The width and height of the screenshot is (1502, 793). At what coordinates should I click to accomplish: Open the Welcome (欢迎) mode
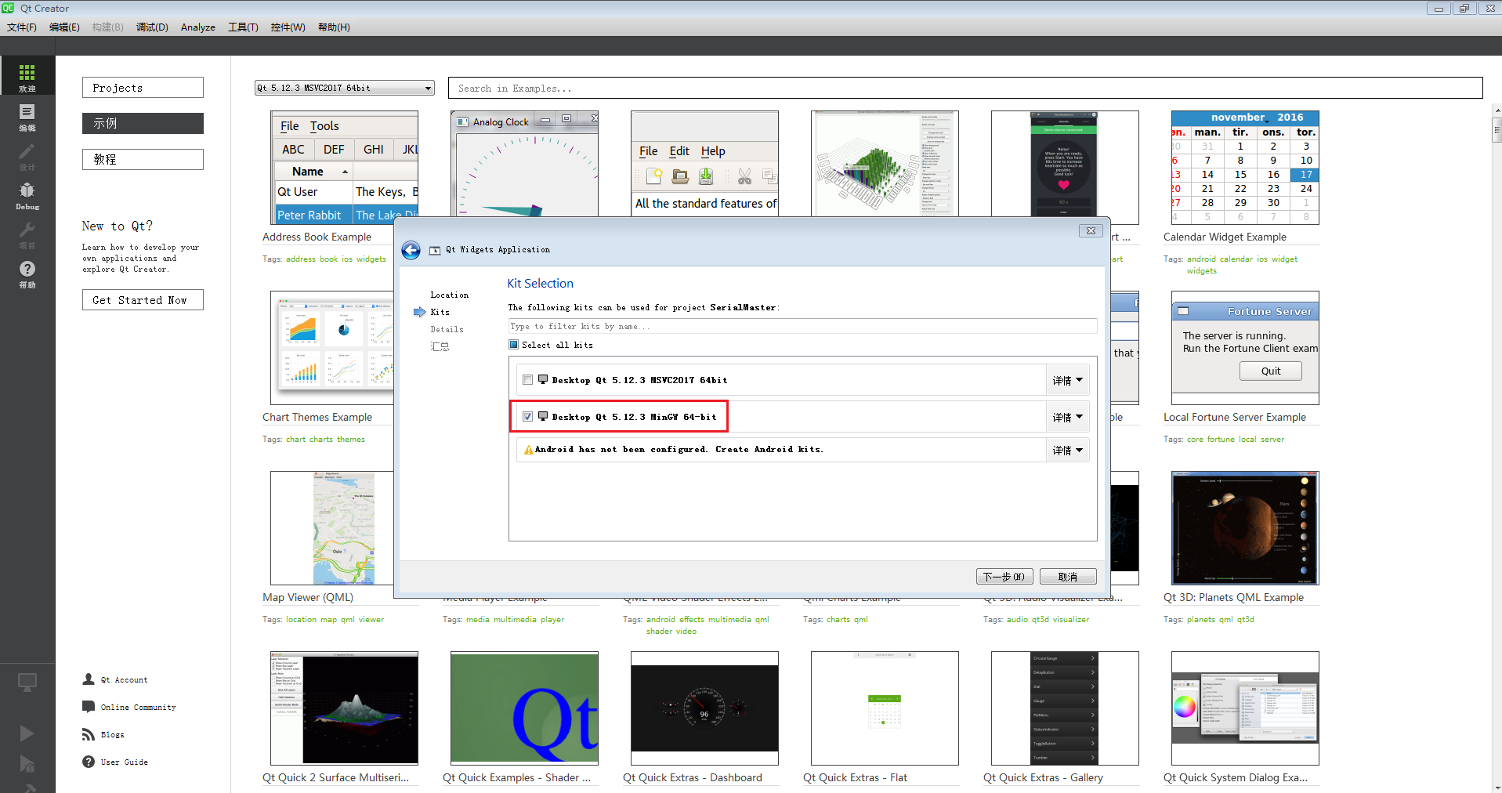27,77
